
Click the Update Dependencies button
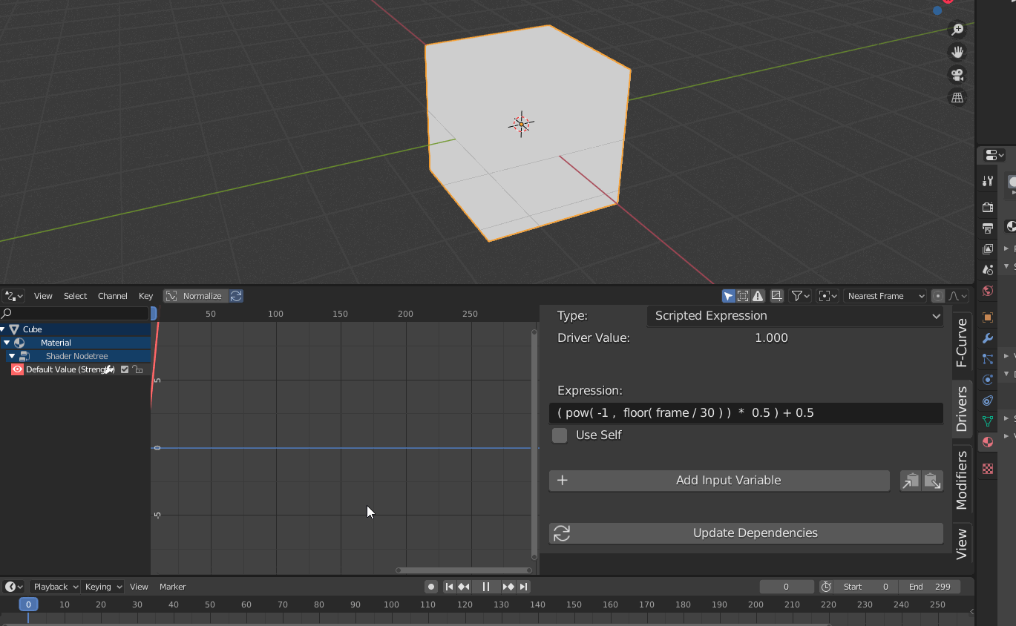click(x=746, y=533)
